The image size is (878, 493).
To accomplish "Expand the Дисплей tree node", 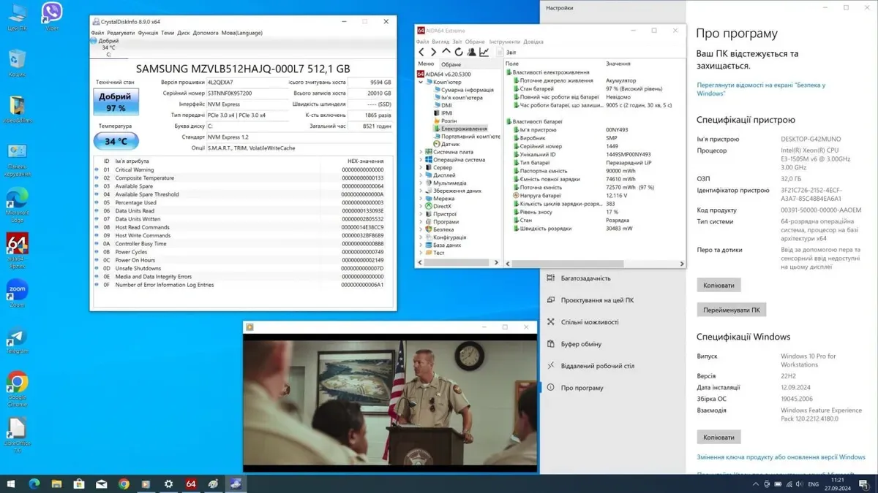I will click(421, 175).
